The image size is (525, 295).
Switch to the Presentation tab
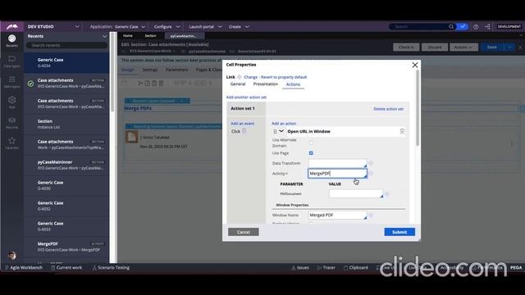coord(266,84)
